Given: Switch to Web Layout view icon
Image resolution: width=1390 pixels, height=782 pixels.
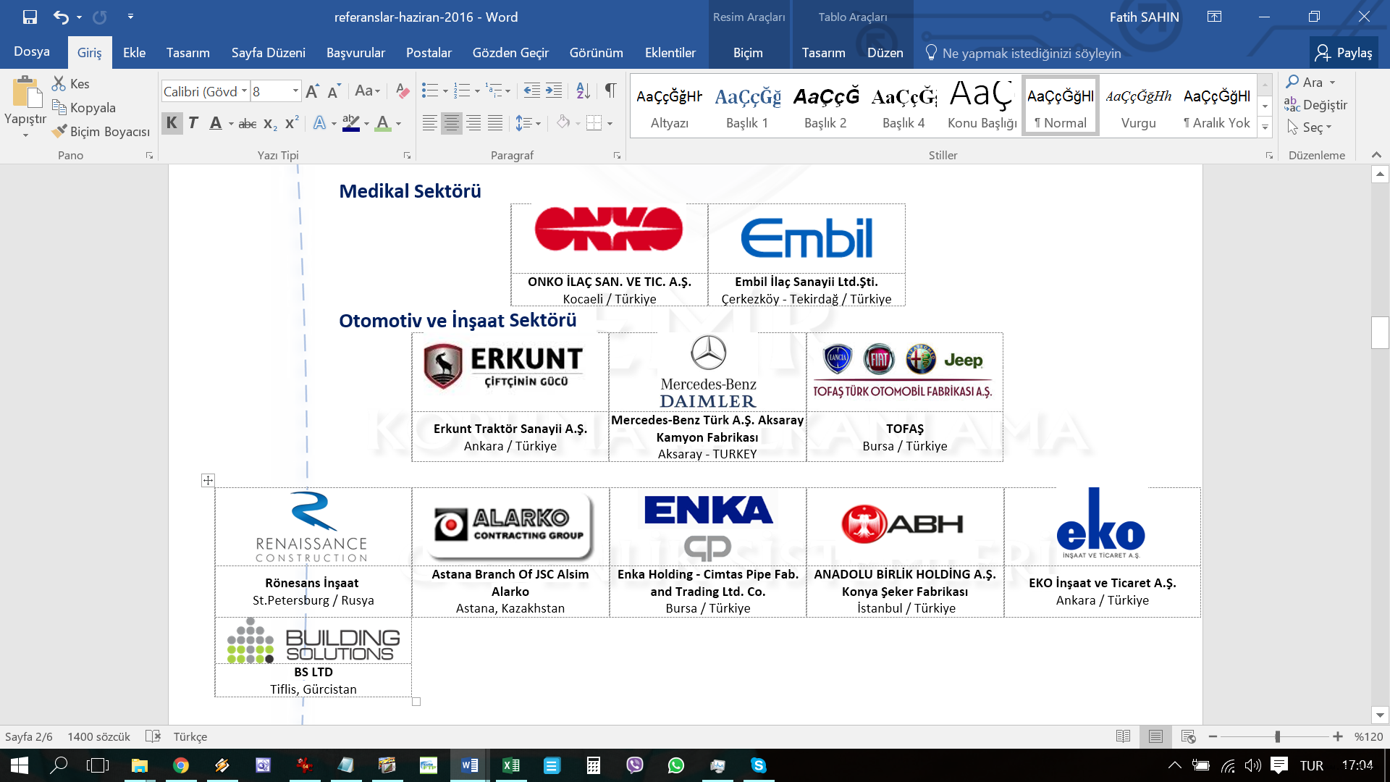Looking at the screenshot, I should tap(1188, 736).
